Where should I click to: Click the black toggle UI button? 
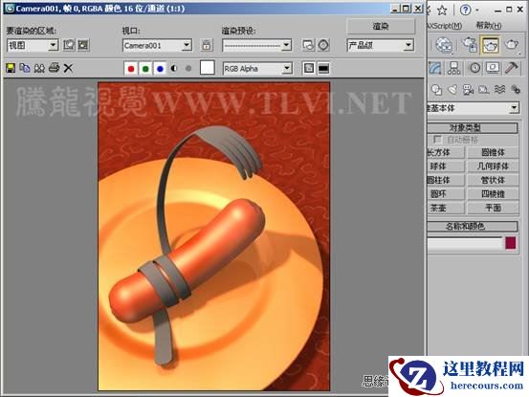(x=323, y=69)
